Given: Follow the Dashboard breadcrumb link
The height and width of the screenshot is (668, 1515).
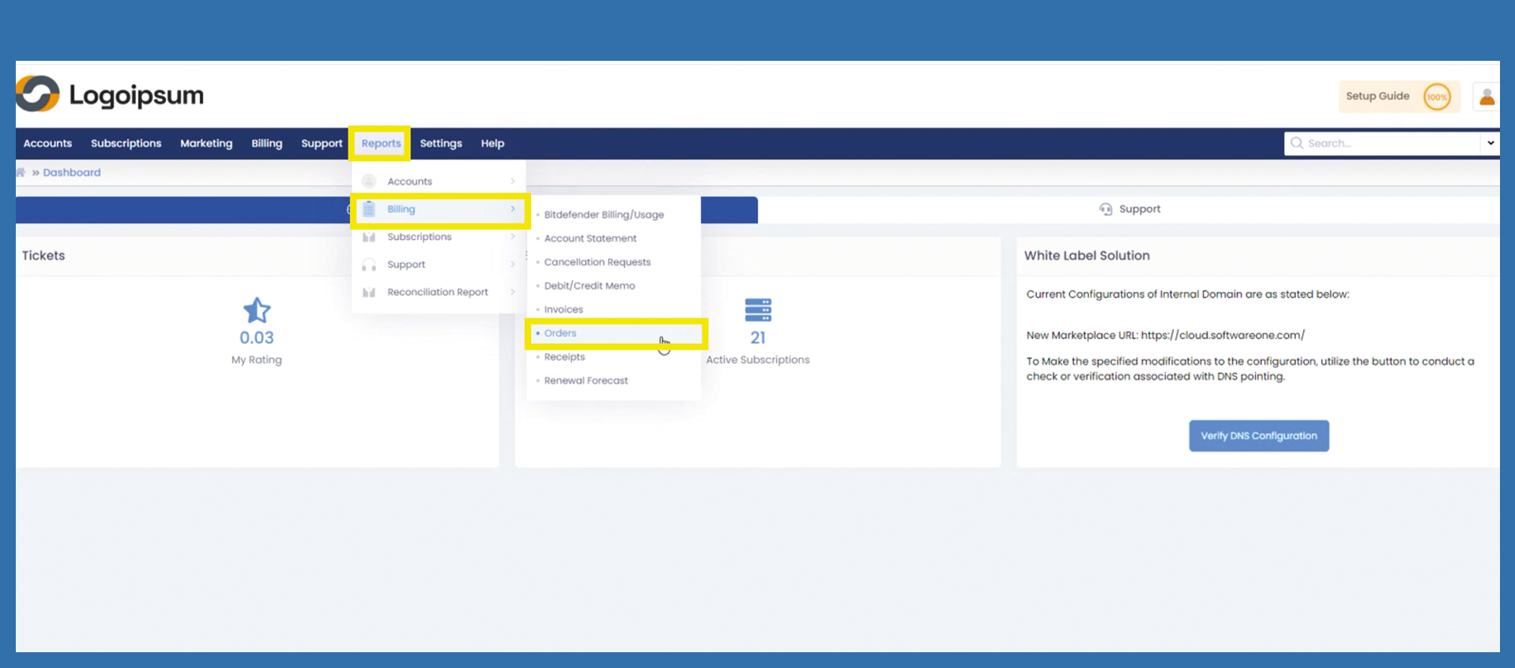Looking at the screenshot, I should point(72,172).
